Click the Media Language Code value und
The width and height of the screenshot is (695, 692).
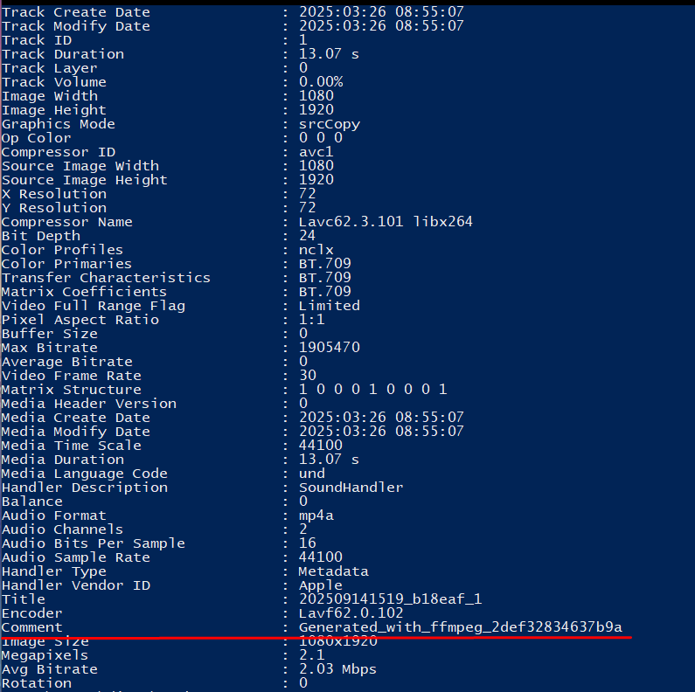(x=312, y=474)
